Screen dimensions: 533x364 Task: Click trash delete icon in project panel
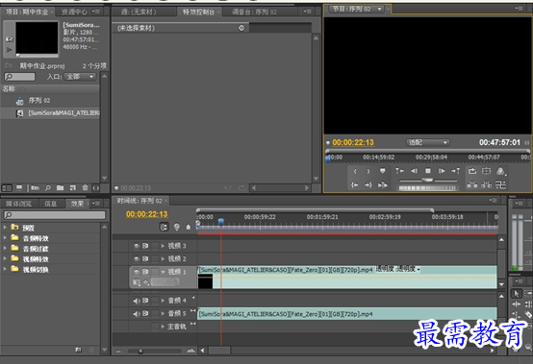tap(85, 187)
